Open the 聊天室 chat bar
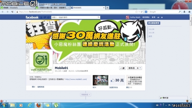Image resolution: width=192 pixels, height=108 pixels. pos(173,98)
